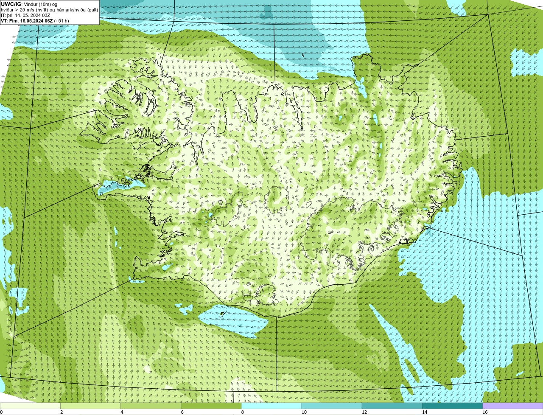Viewport: 543px width, 415px height.
Task: Click the legend scale label '10'
Action: click(304, 412)
